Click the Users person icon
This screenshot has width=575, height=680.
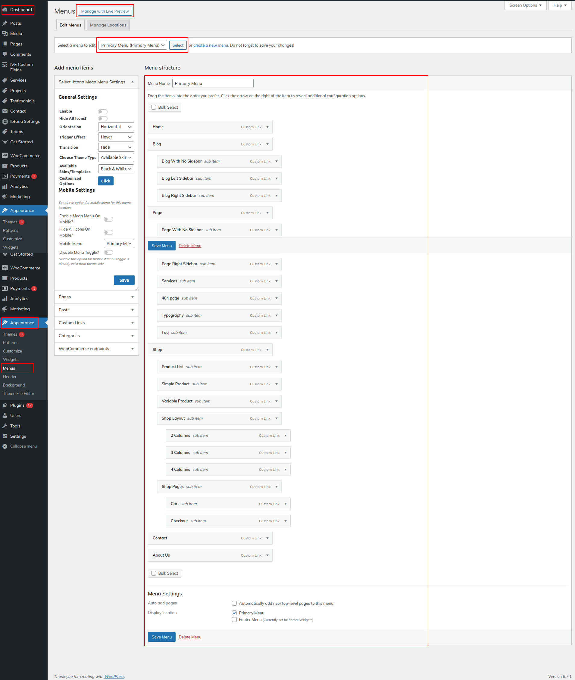click(x=5, y=415)
